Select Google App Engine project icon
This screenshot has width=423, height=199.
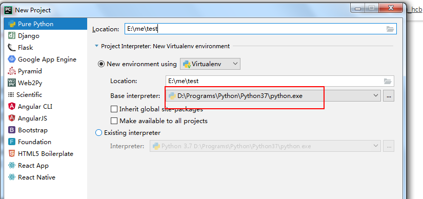(x=12, y=59)
